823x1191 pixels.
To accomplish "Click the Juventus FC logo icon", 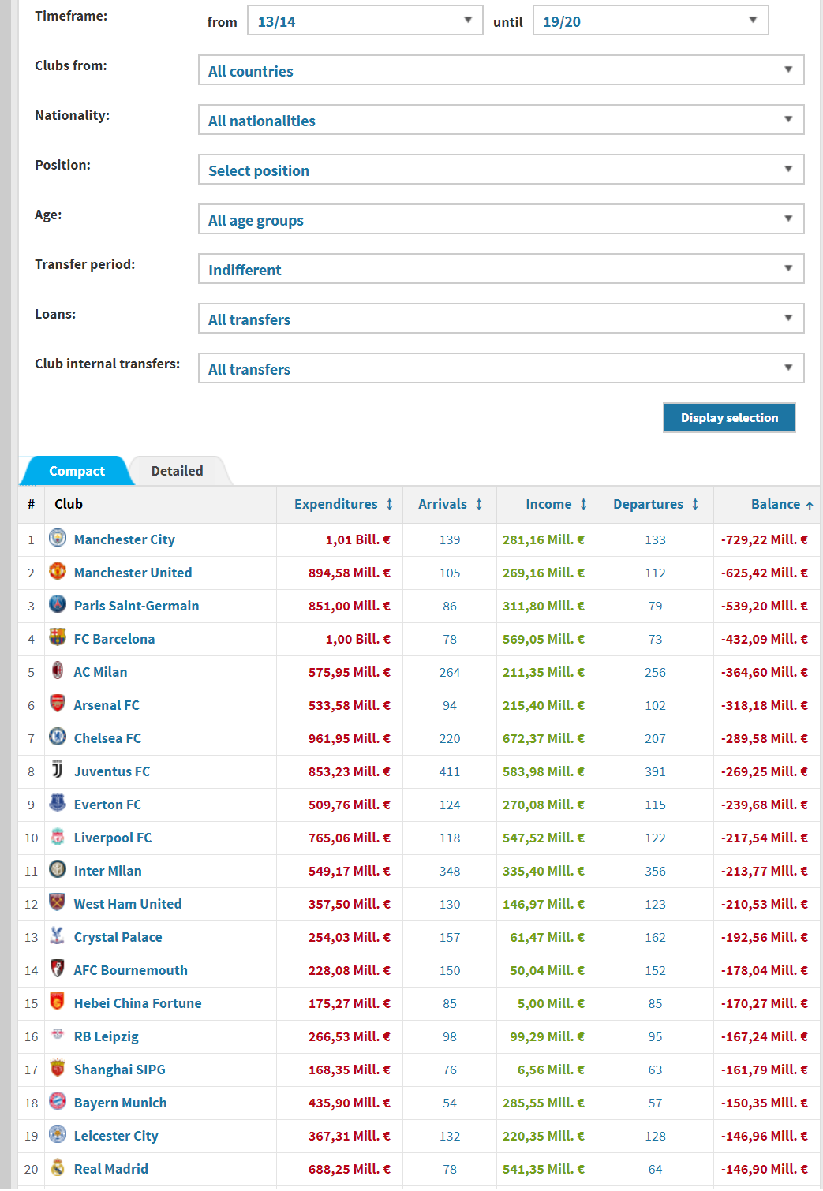I will tap(58, 770).
